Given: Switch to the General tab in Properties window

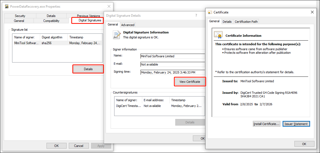Looking at the screenshot, I should tap(19, 21).
